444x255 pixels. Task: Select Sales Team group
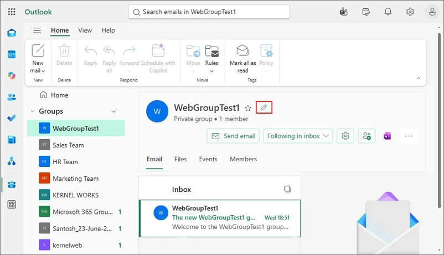(76, 145)
